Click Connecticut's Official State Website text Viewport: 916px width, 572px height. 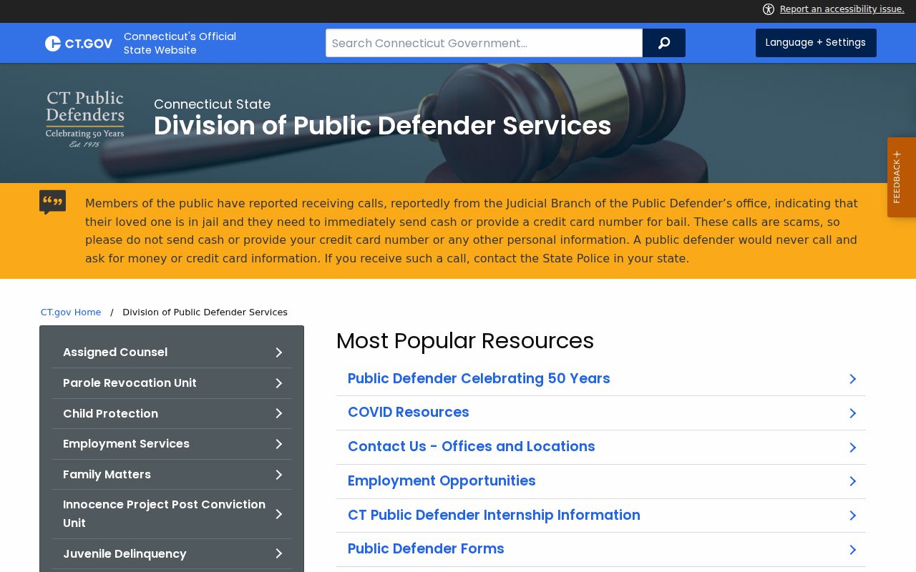click(180, 44)
